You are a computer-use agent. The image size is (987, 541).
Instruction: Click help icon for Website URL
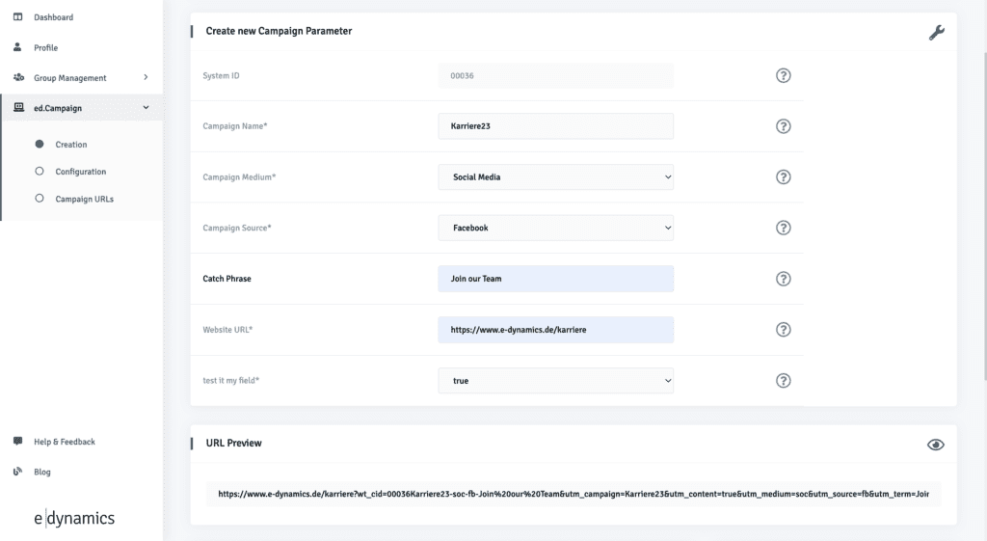tap(784, 330)
